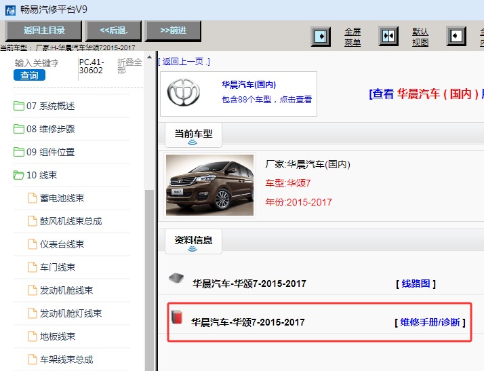The image size is (484, 371).
Task: Click the open folder icon of 10 线束
Action: (x=19, y=175)
